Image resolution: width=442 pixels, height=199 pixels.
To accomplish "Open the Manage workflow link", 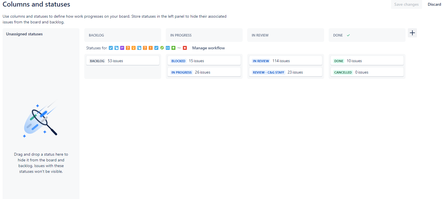I will pyautogui.click(x=208, y=48).
